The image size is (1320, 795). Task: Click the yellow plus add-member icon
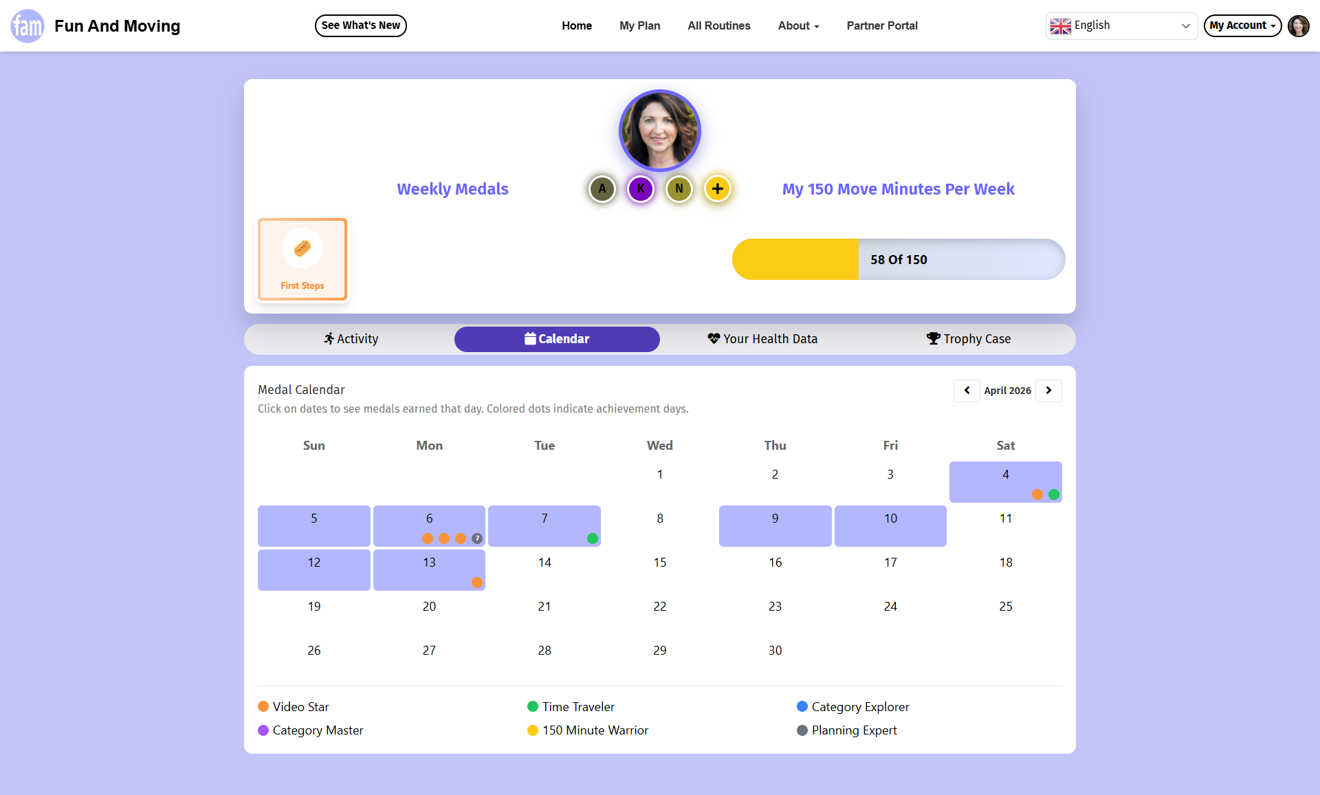718,188
